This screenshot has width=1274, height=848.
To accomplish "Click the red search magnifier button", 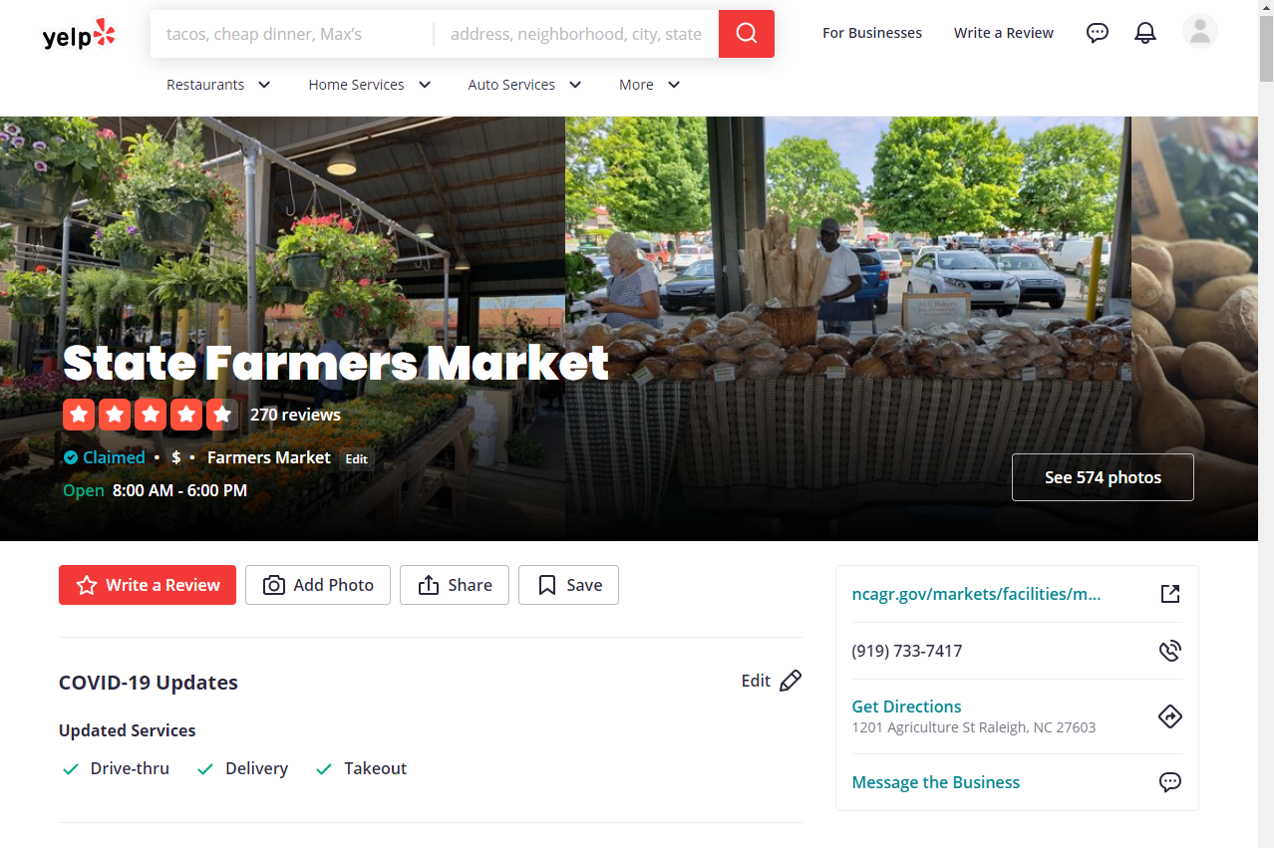I will [747, 34].
